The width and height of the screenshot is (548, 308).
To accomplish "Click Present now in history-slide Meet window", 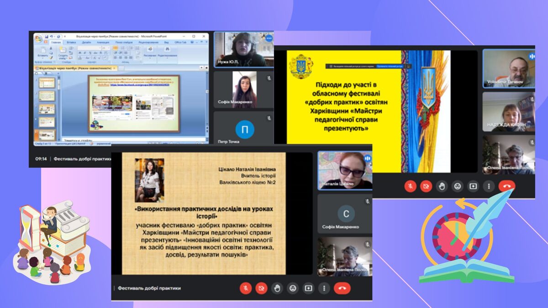I will (309, 288).
